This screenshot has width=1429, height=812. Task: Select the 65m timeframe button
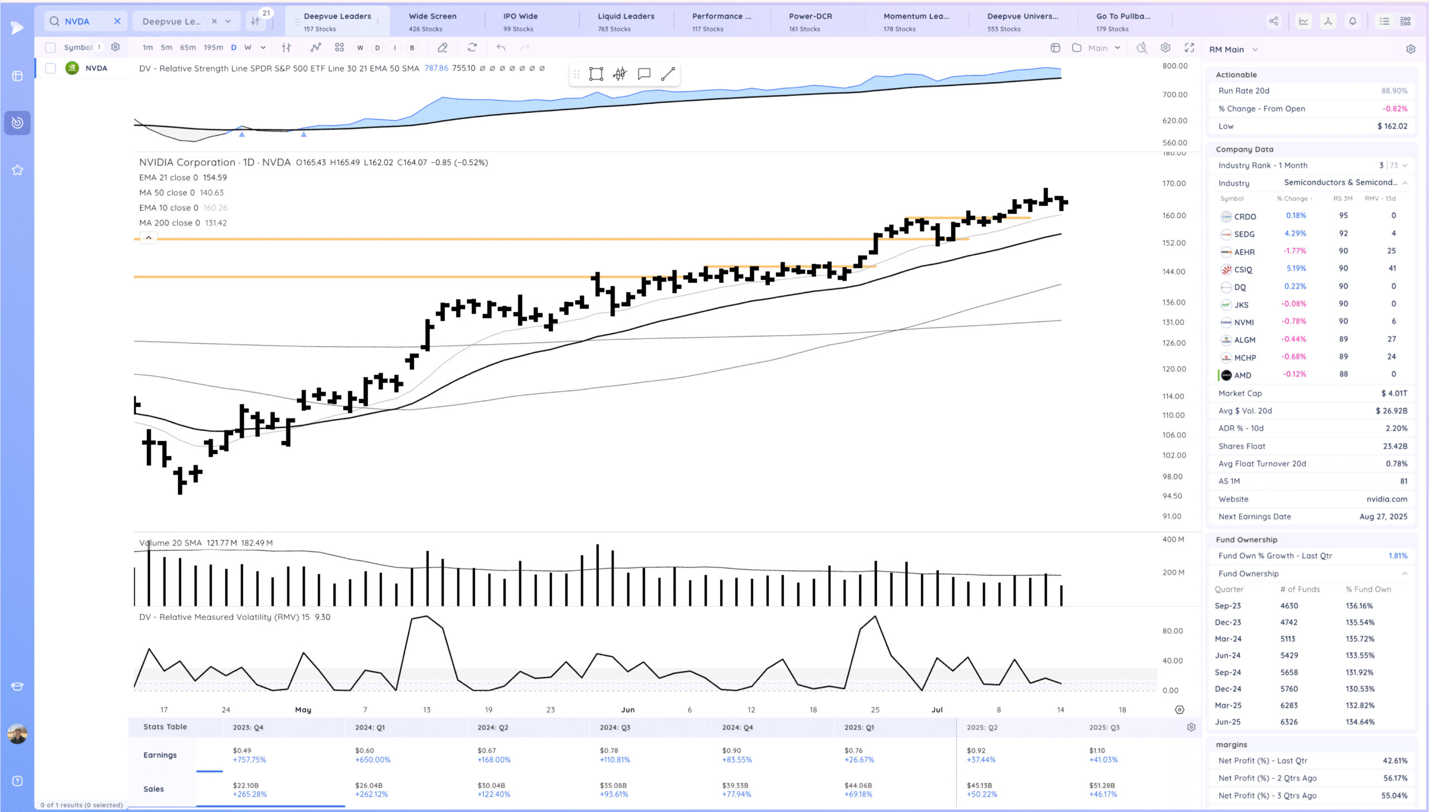[188, 48]
